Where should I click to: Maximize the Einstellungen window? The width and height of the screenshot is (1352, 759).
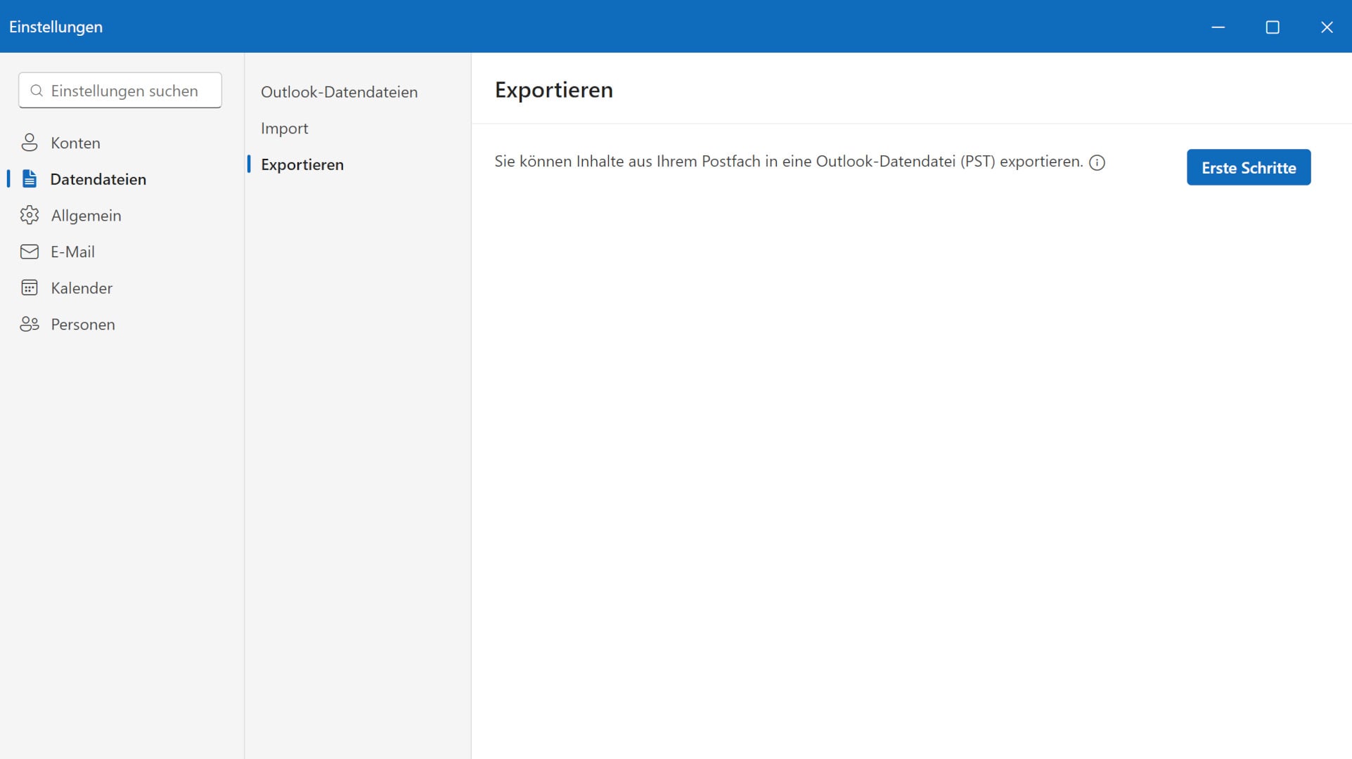coord(1273,27)
